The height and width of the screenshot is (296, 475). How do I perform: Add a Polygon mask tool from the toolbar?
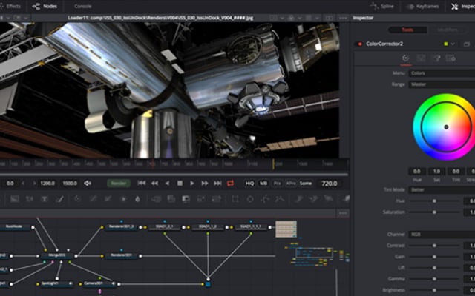tap(265, 199)
